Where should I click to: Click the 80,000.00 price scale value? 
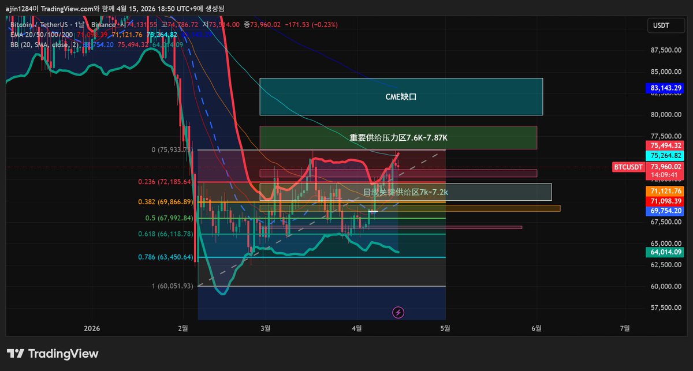tap(666, 114)
